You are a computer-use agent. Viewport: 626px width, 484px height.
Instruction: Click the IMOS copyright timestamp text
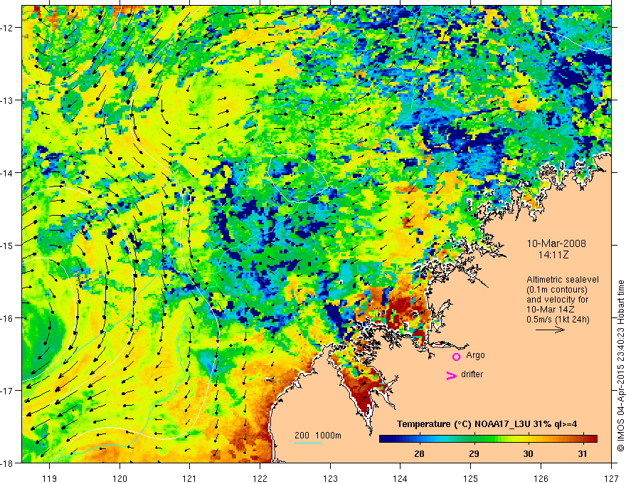(x=620, y=365)
